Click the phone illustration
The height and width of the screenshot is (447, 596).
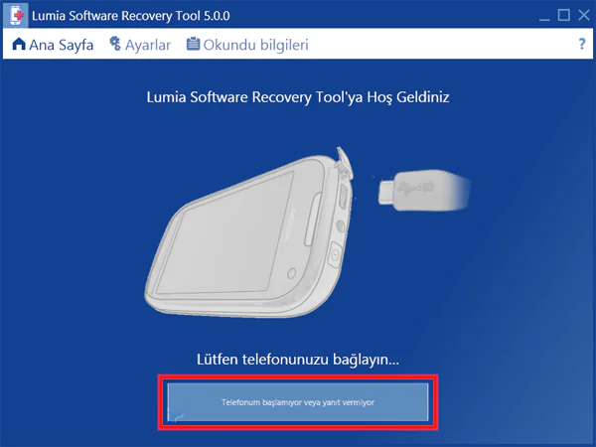click(249, 233)
